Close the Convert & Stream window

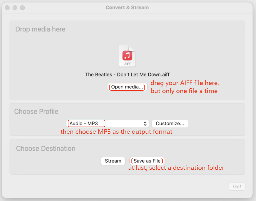click(8, 8)
